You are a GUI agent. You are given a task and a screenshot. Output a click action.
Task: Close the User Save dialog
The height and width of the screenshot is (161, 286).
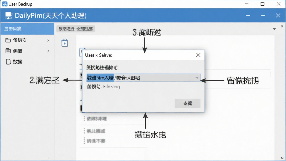tap(198, 55)
